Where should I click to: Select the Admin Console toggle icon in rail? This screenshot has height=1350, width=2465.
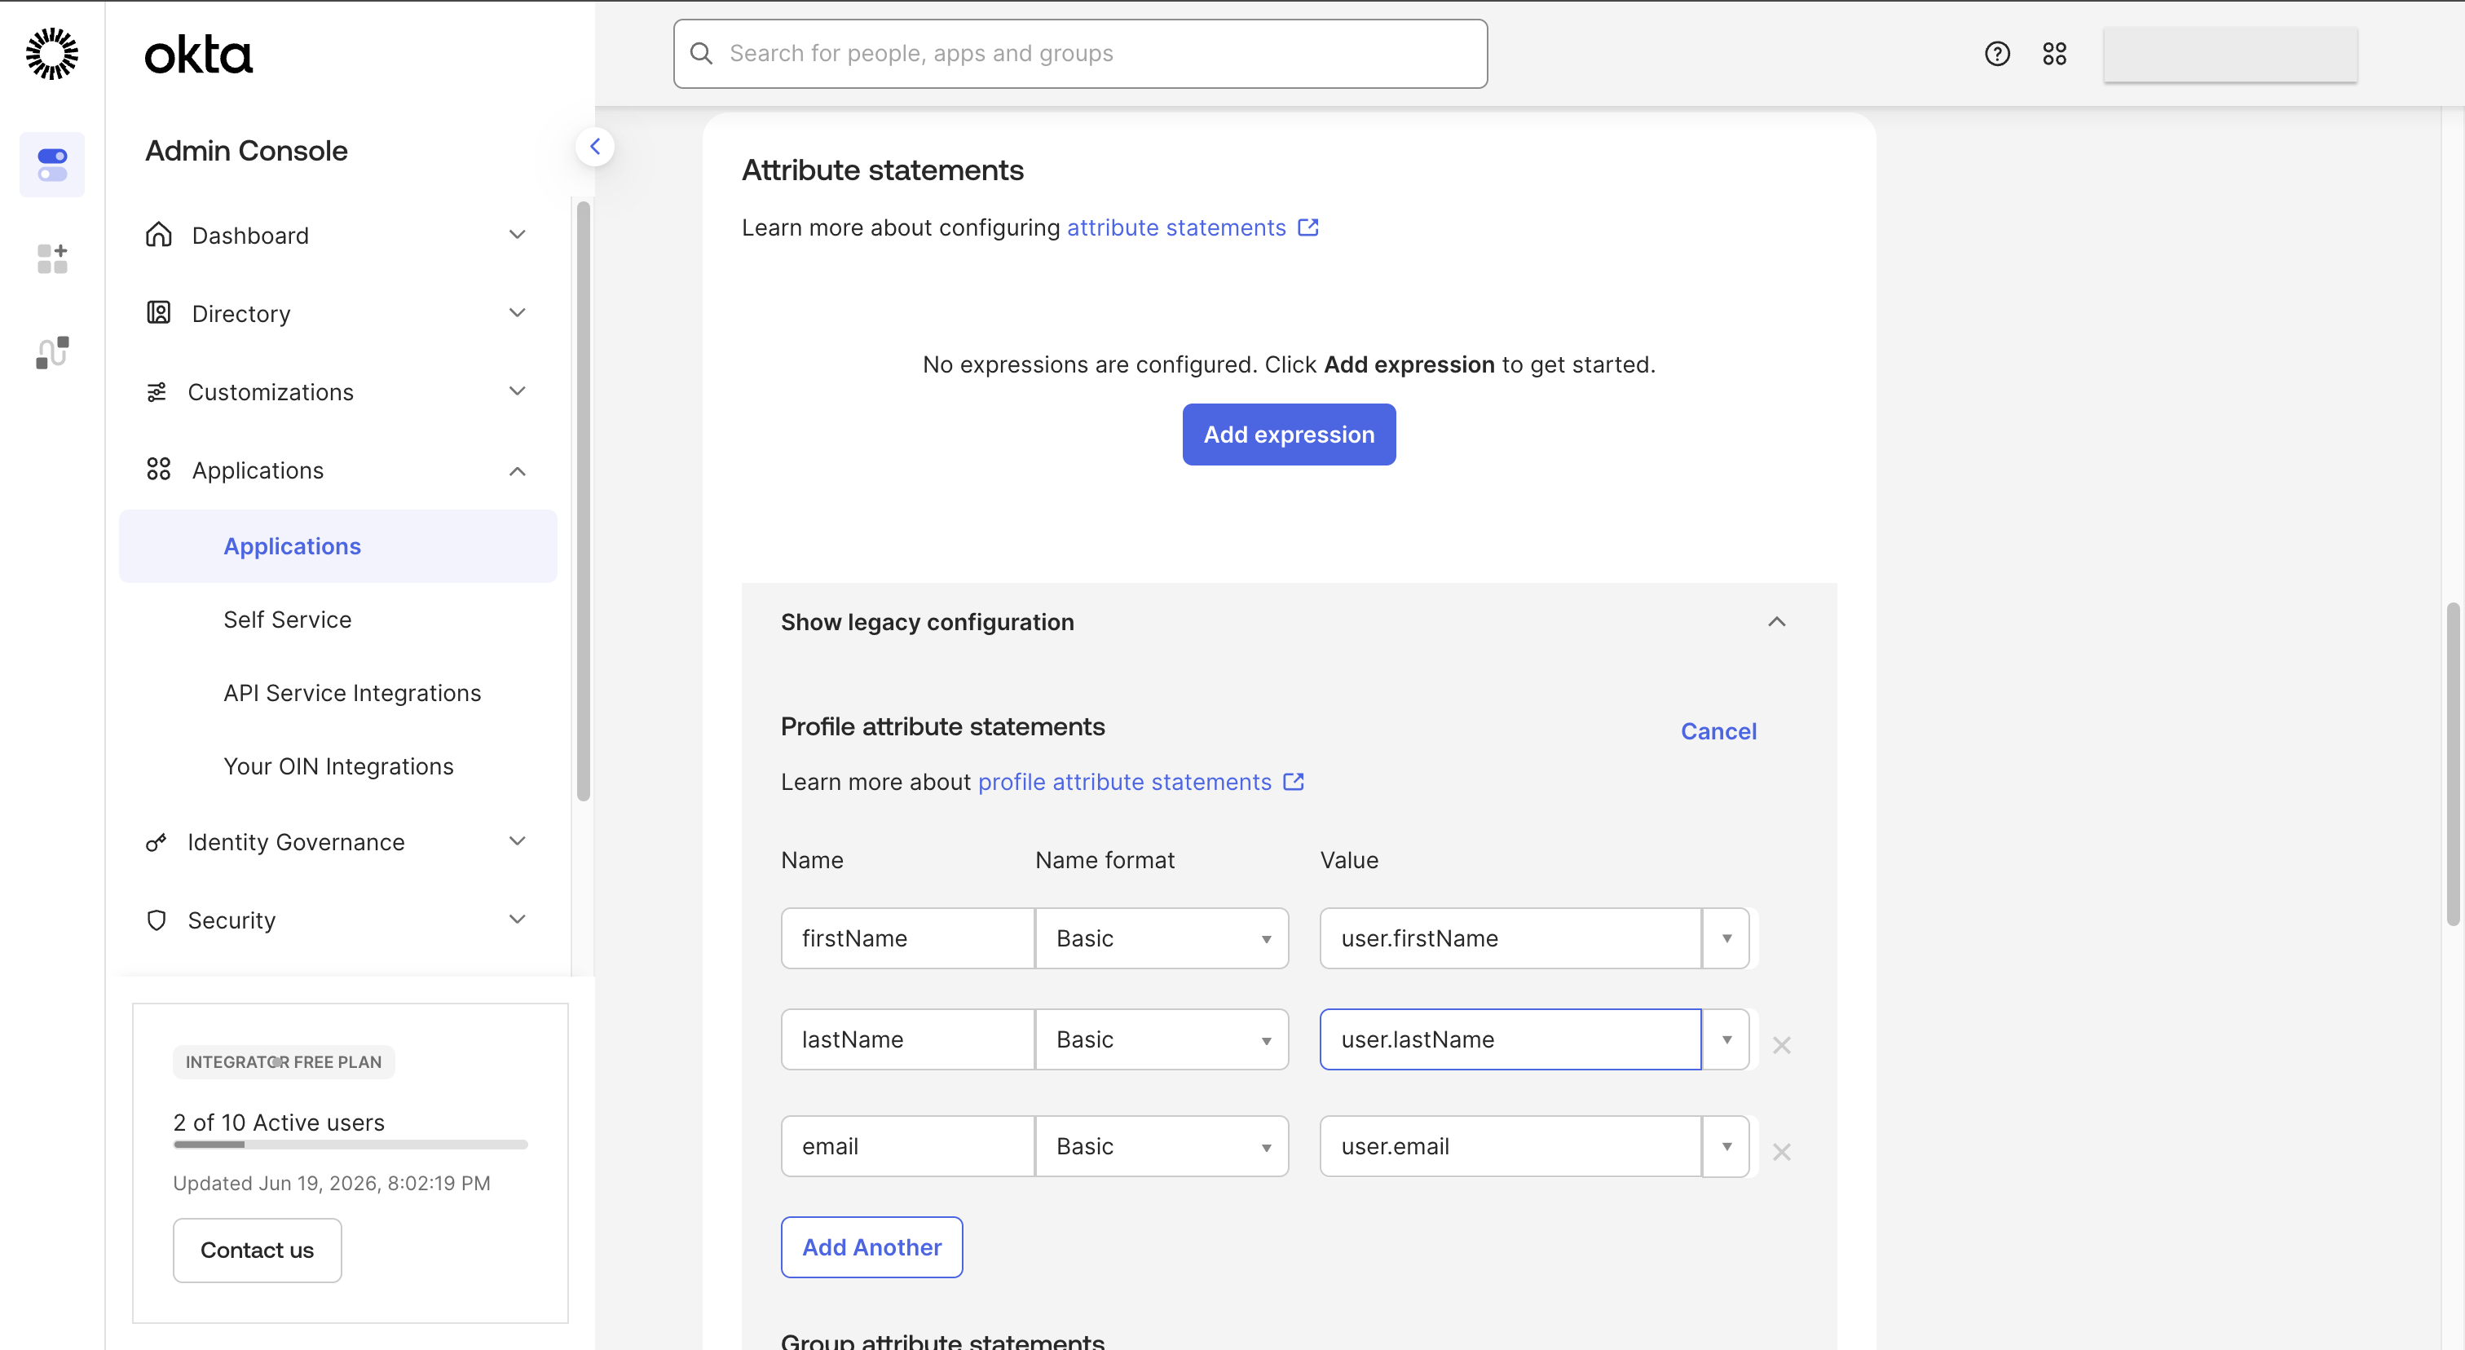pos(51,165)
